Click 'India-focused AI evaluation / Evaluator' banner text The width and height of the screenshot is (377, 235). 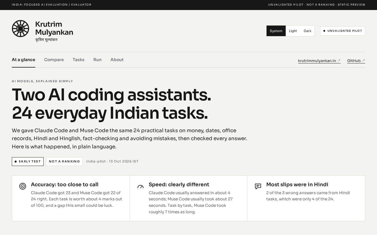click(52, 5)
